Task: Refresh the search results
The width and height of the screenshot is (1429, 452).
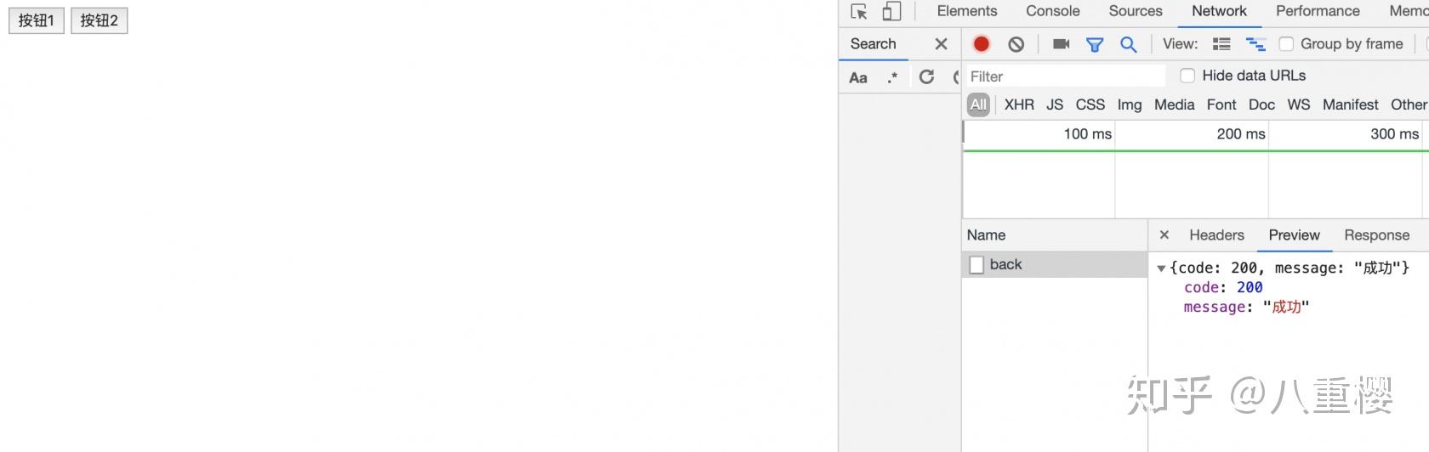Action: coord(927,77)
